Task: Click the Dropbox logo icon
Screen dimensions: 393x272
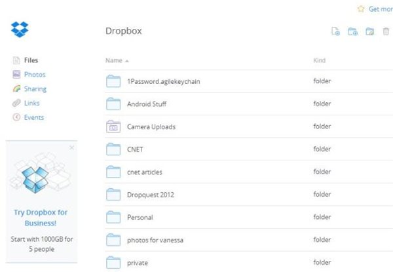Action: (x=20, y=29)
